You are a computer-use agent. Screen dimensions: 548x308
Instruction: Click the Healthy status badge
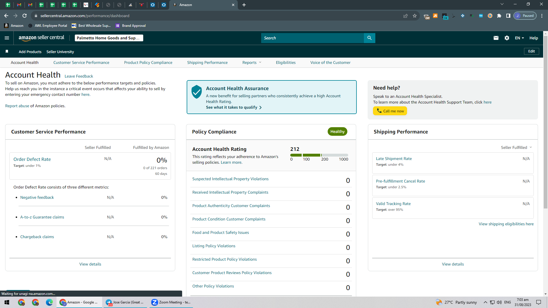coord(337,131)
